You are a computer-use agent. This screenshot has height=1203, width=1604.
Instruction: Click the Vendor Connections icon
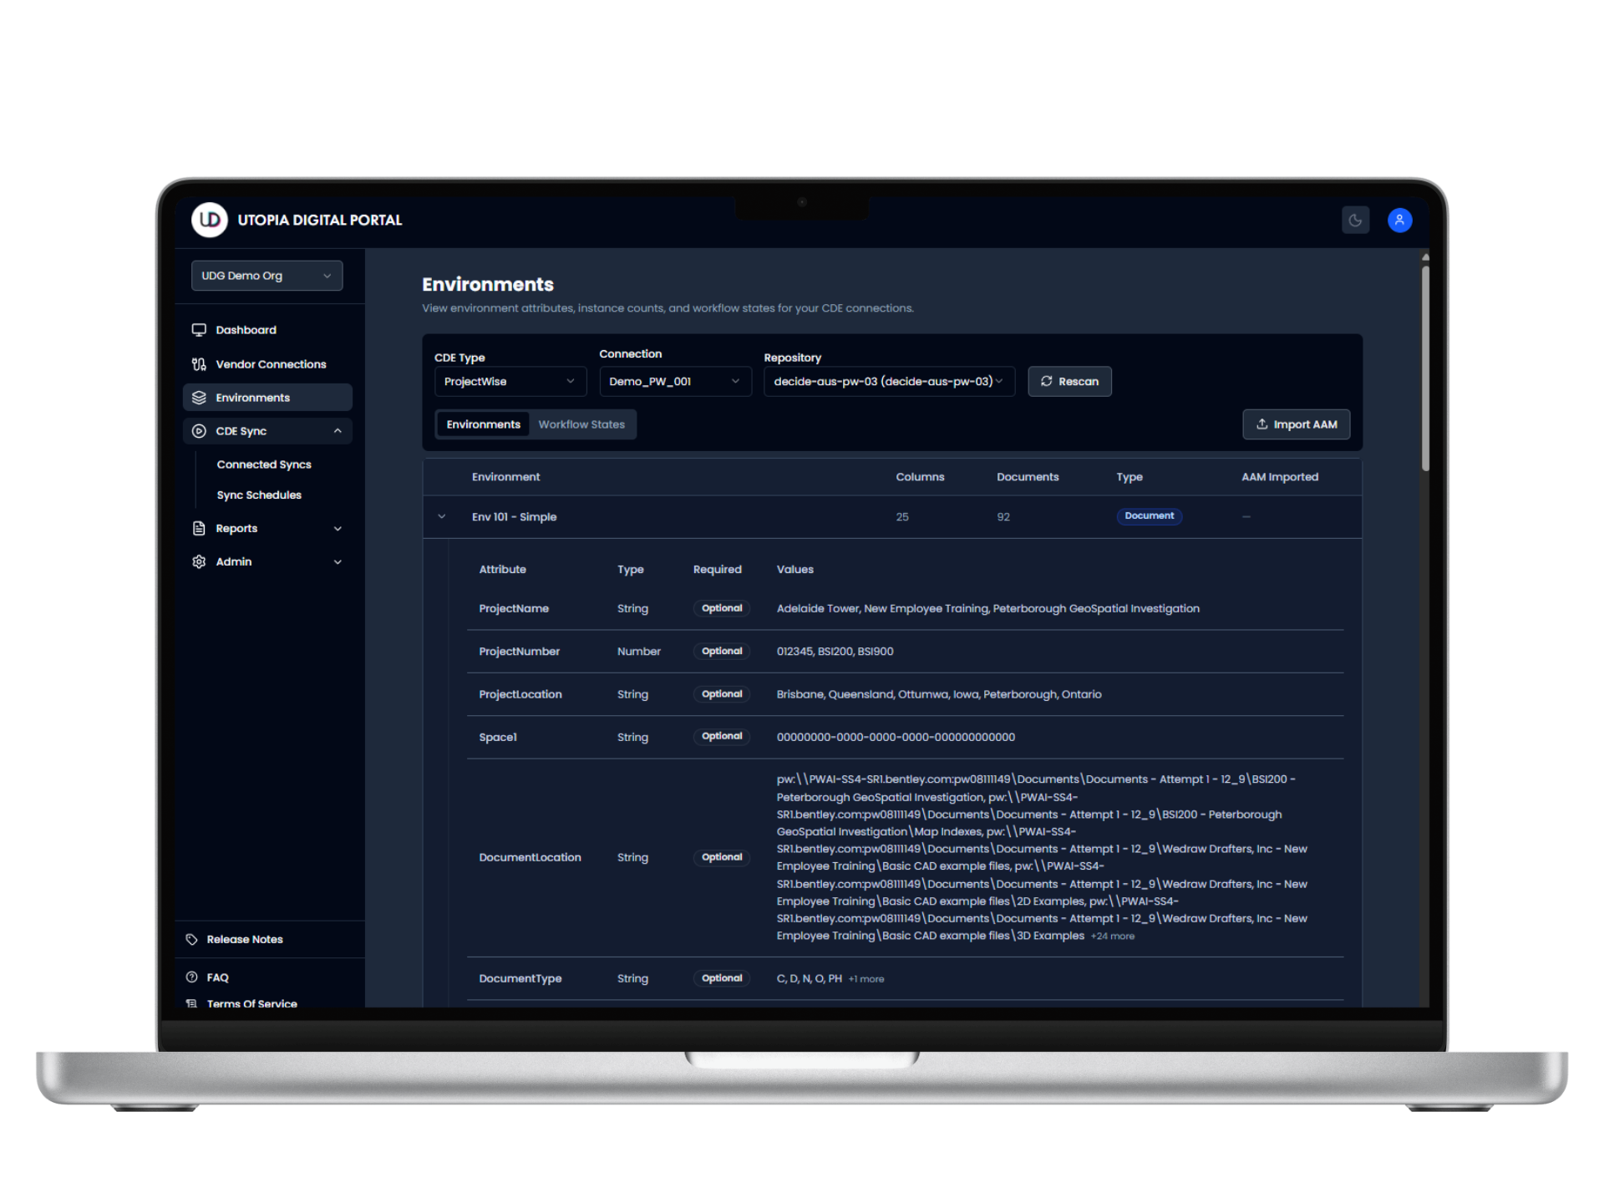[199, 364]
